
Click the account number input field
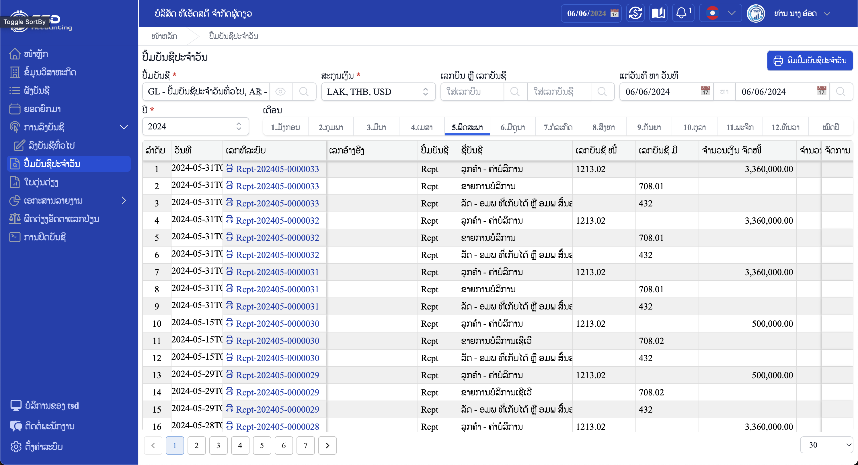[559, 91]
